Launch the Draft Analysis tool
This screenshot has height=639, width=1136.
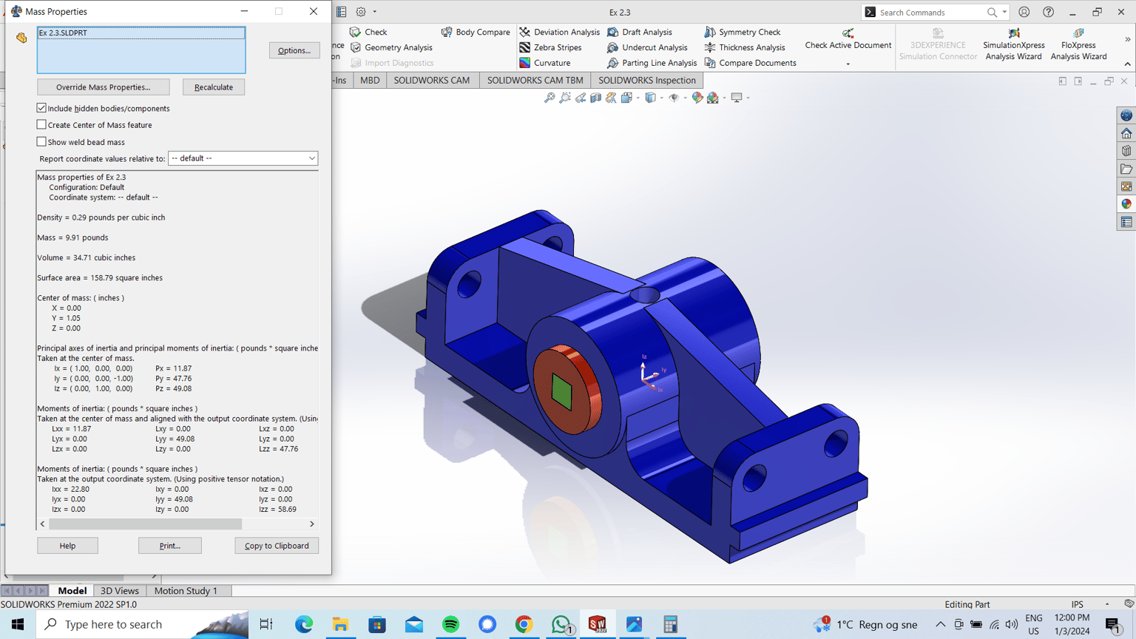tap(640, 32)
